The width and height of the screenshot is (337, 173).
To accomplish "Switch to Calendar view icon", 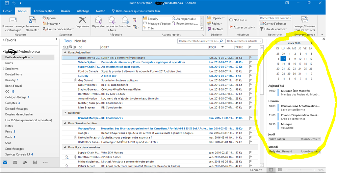I will coord(15,162).
